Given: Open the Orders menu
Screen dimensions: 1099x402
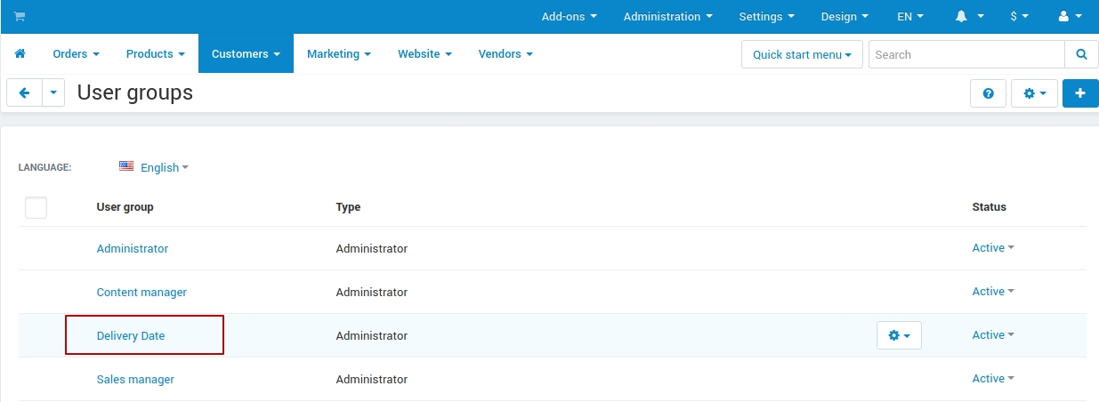Looking at the screenshot, I should pos(76,54).
